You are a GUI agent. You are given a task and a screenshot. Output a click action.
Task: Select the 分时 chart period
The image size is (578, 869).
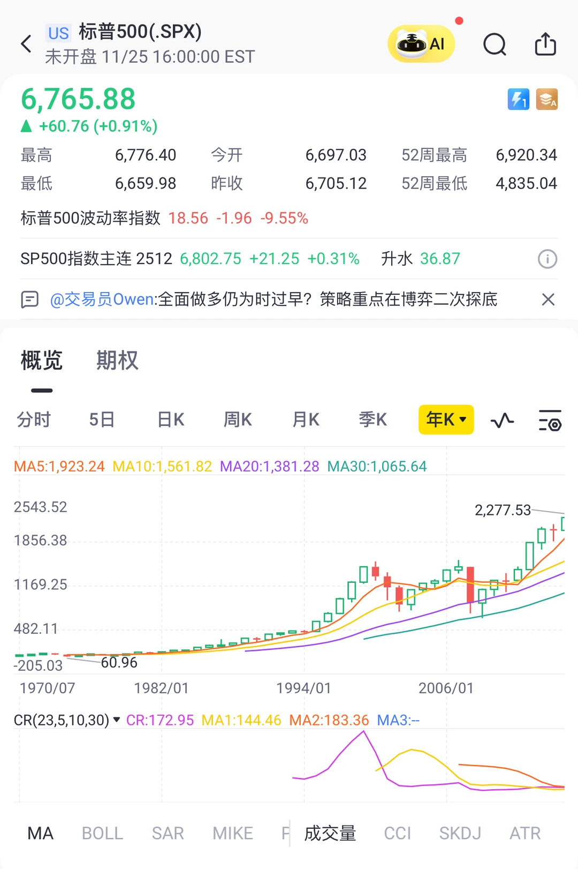click(34, 419)
